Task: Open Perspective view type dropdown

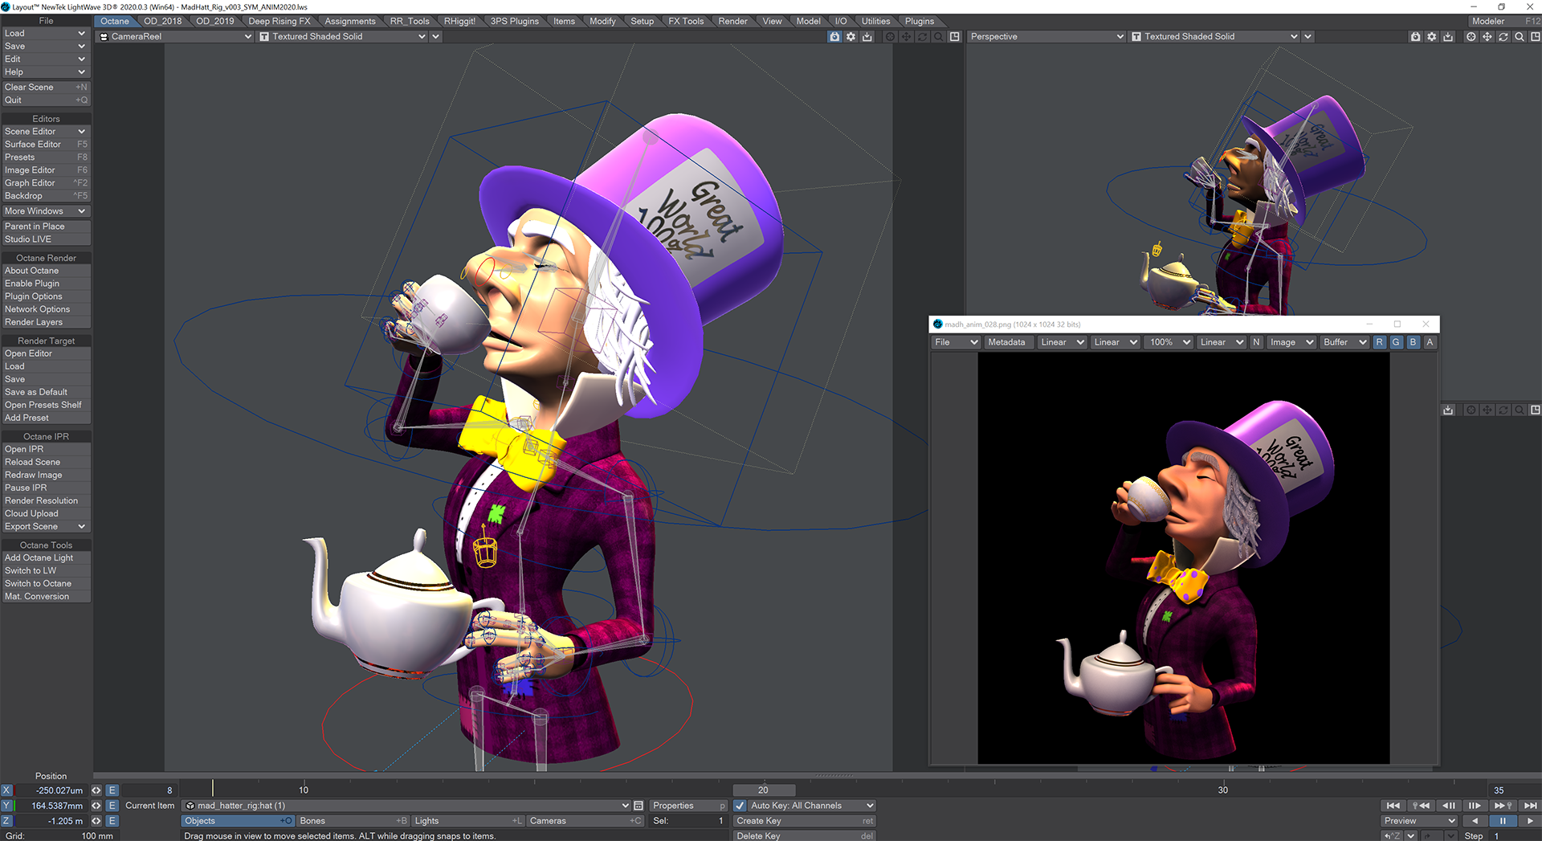Action: [x=1046, y=36]
